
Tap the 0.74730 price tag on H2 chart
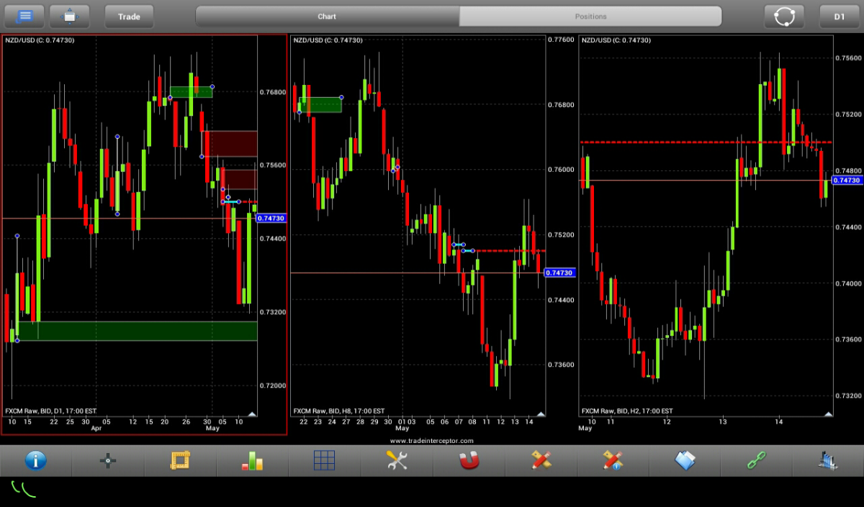(x=847, y=180)
